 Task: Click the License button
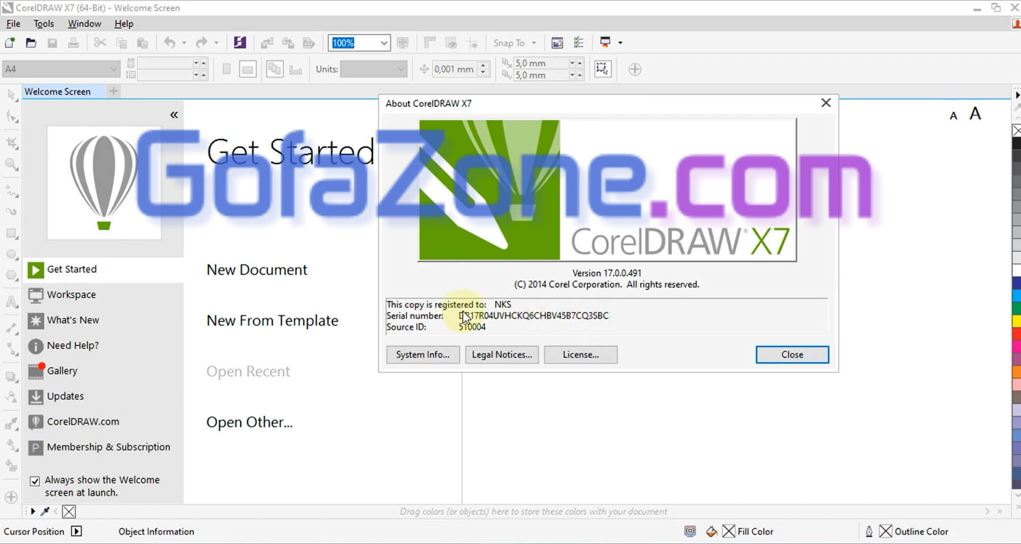pyautogui.click(x=580, y=355)
